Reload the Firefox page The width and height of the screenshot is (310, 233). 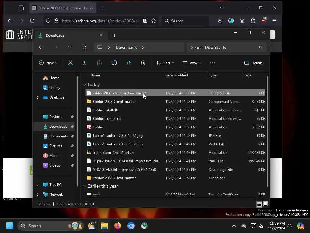[x=32, y=21]
